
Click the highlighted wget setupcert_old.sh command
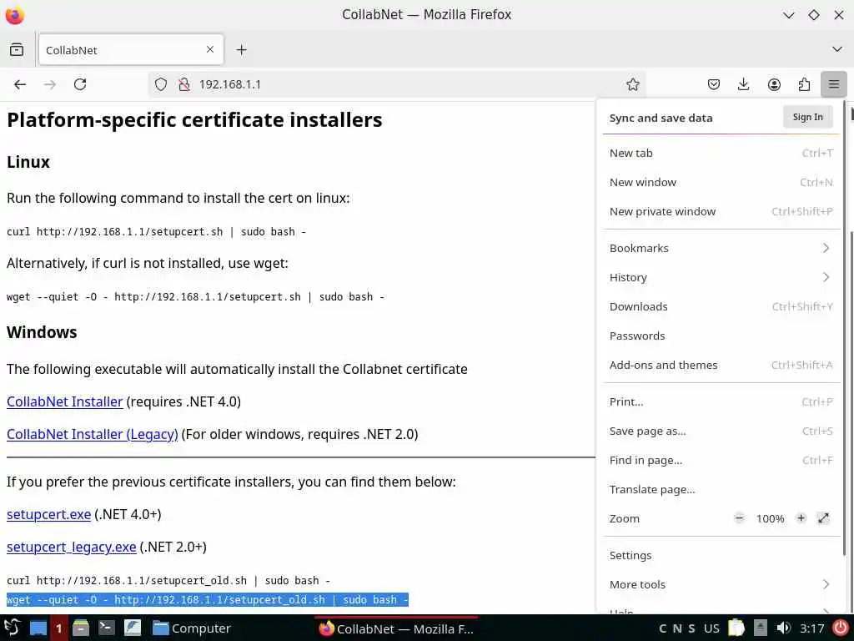click(x=208, y=599)
